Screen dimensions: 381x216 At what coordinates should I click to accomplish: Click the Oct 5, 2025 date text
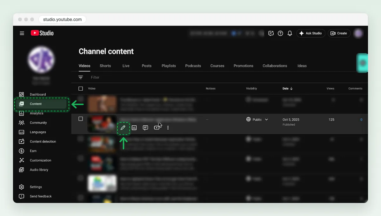pyautogui.click(x=291, y=120)
